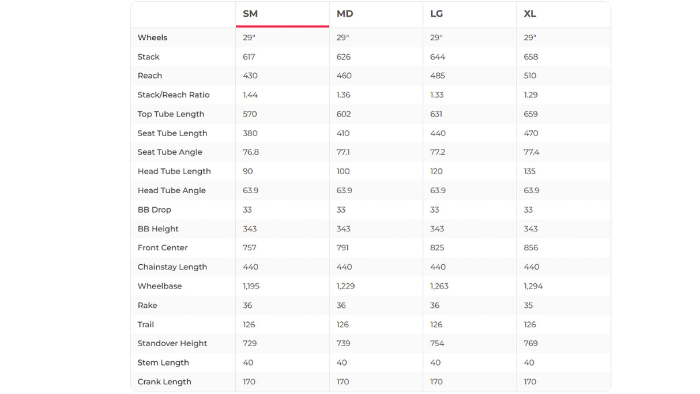Select the Chainstay Length label
The height and width of the screenshot is (394, 700).
tap(172, 267)
